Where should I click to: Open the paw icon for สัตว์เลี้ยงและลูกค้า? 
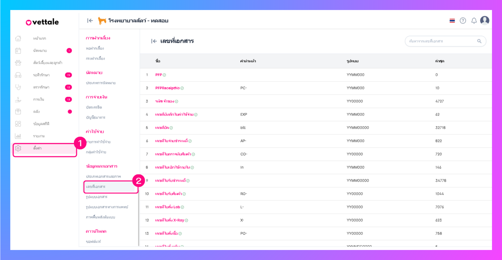(18, 63)
